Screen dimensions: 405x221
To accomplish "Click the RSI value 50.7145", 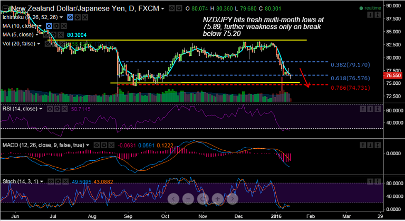I will click(81, 109).
